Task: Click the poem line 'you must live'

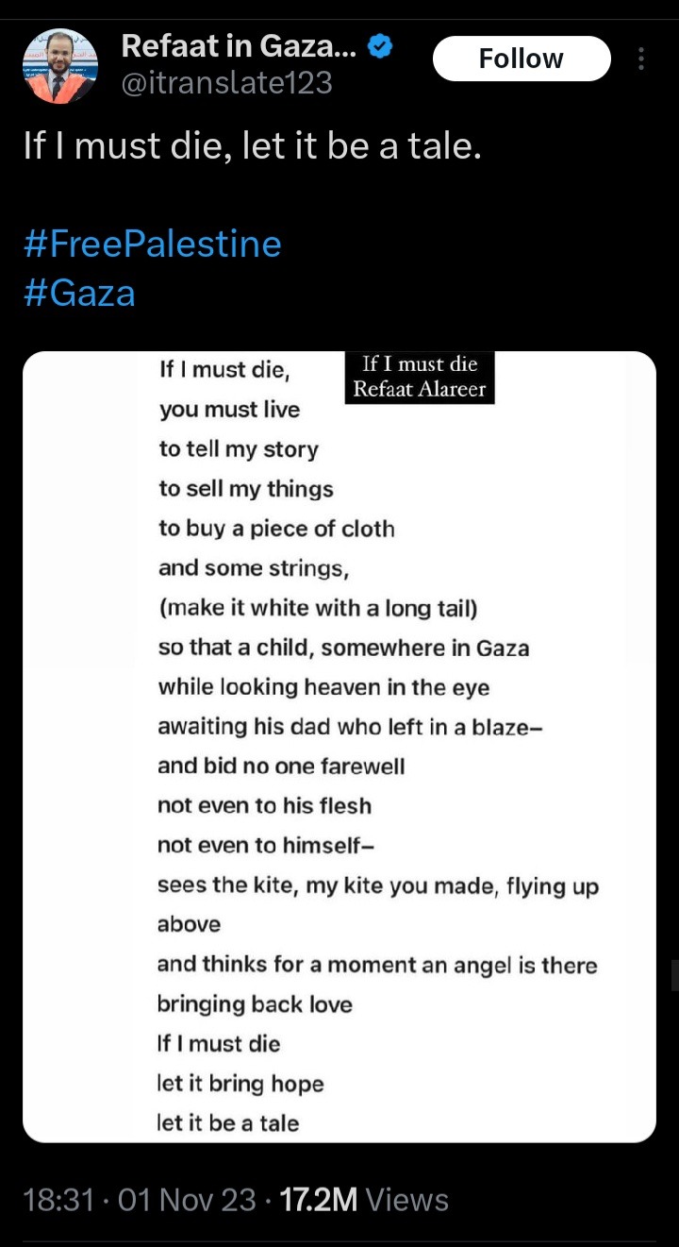Action: point(229,410)
